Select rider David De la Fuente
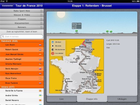 (x=22, y=91)
